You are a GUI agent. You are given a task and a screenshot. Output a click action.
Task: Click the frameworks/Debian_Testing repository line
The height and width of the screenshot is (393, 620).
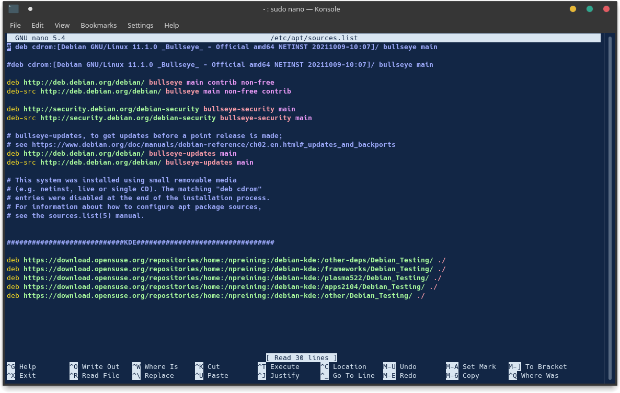point(226,269)
